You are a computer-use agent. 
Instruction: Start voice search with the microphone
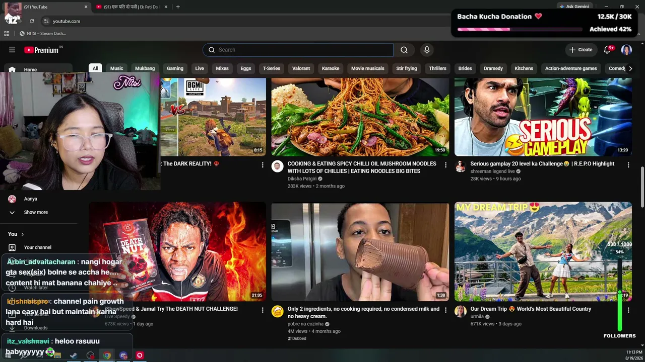427,50
